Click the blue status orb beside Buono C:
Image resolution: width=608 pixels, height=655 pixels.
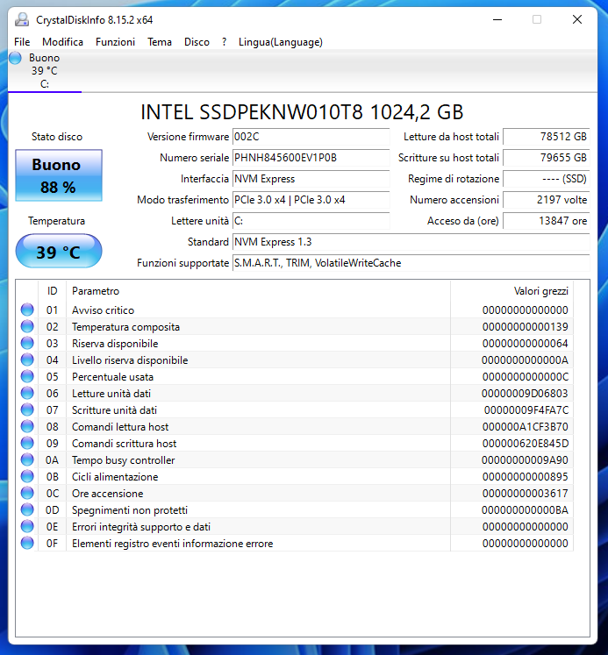(15, 58)
